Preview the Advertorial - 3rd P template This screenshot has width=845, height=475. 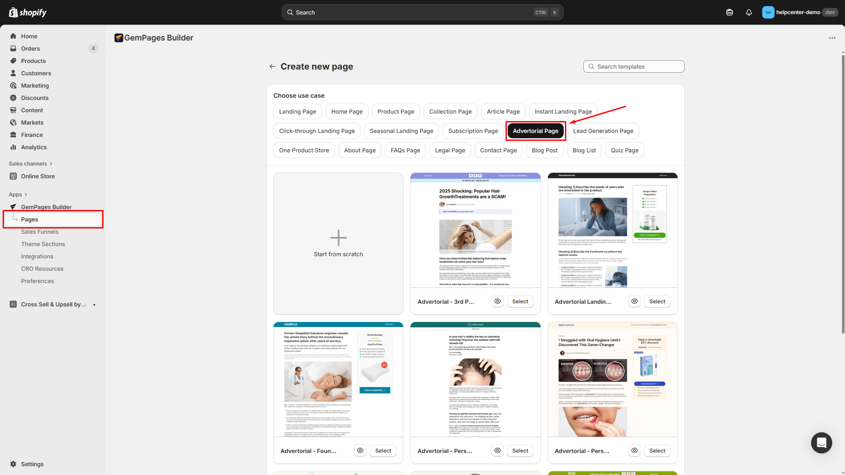coord(497,301)
